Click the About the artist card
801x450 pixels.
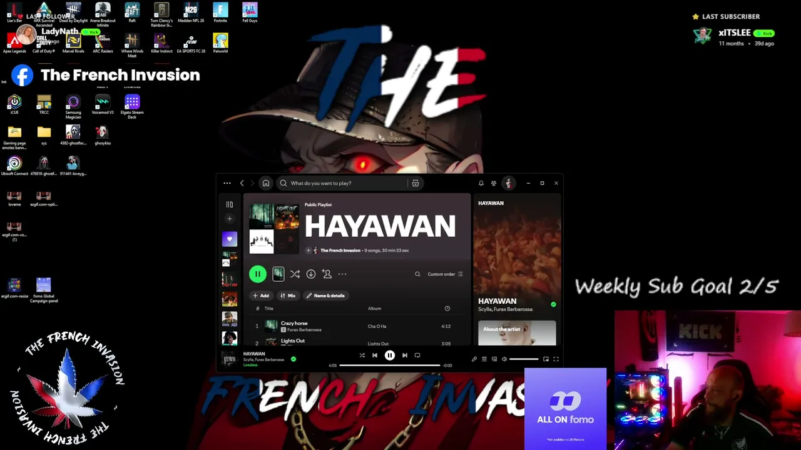(x=517, y=332)
